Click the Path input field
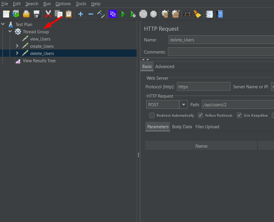This screenshot has height=222, width=274. [238, 104]
